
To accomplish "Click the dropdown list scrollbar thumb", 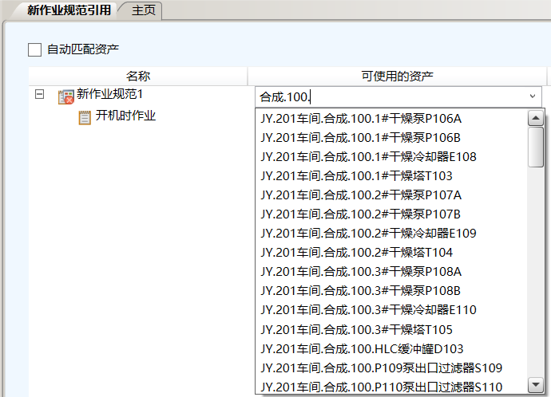I will [x=536, y=147].
